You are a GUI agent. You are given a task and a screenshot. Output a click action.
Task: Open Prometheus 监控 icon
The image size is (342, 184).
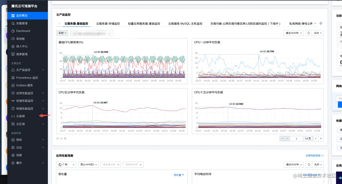(x=13, y=78)
